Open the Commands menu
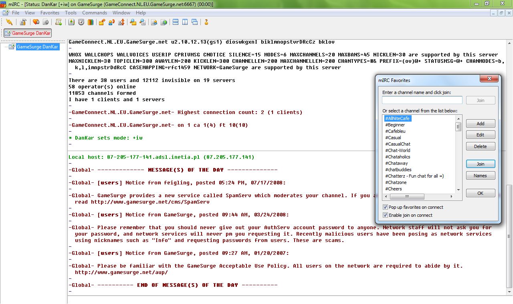Image resolution: width=513 pixels, height=304 pixels. click(x=95, y=13)
